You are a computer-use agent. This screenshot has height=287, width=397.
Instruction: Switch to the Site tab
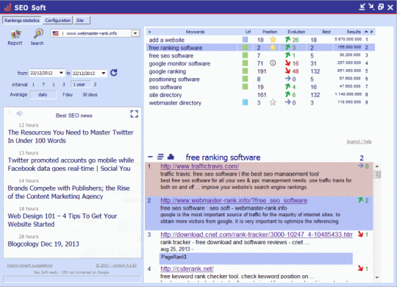(x=82, y=21)
